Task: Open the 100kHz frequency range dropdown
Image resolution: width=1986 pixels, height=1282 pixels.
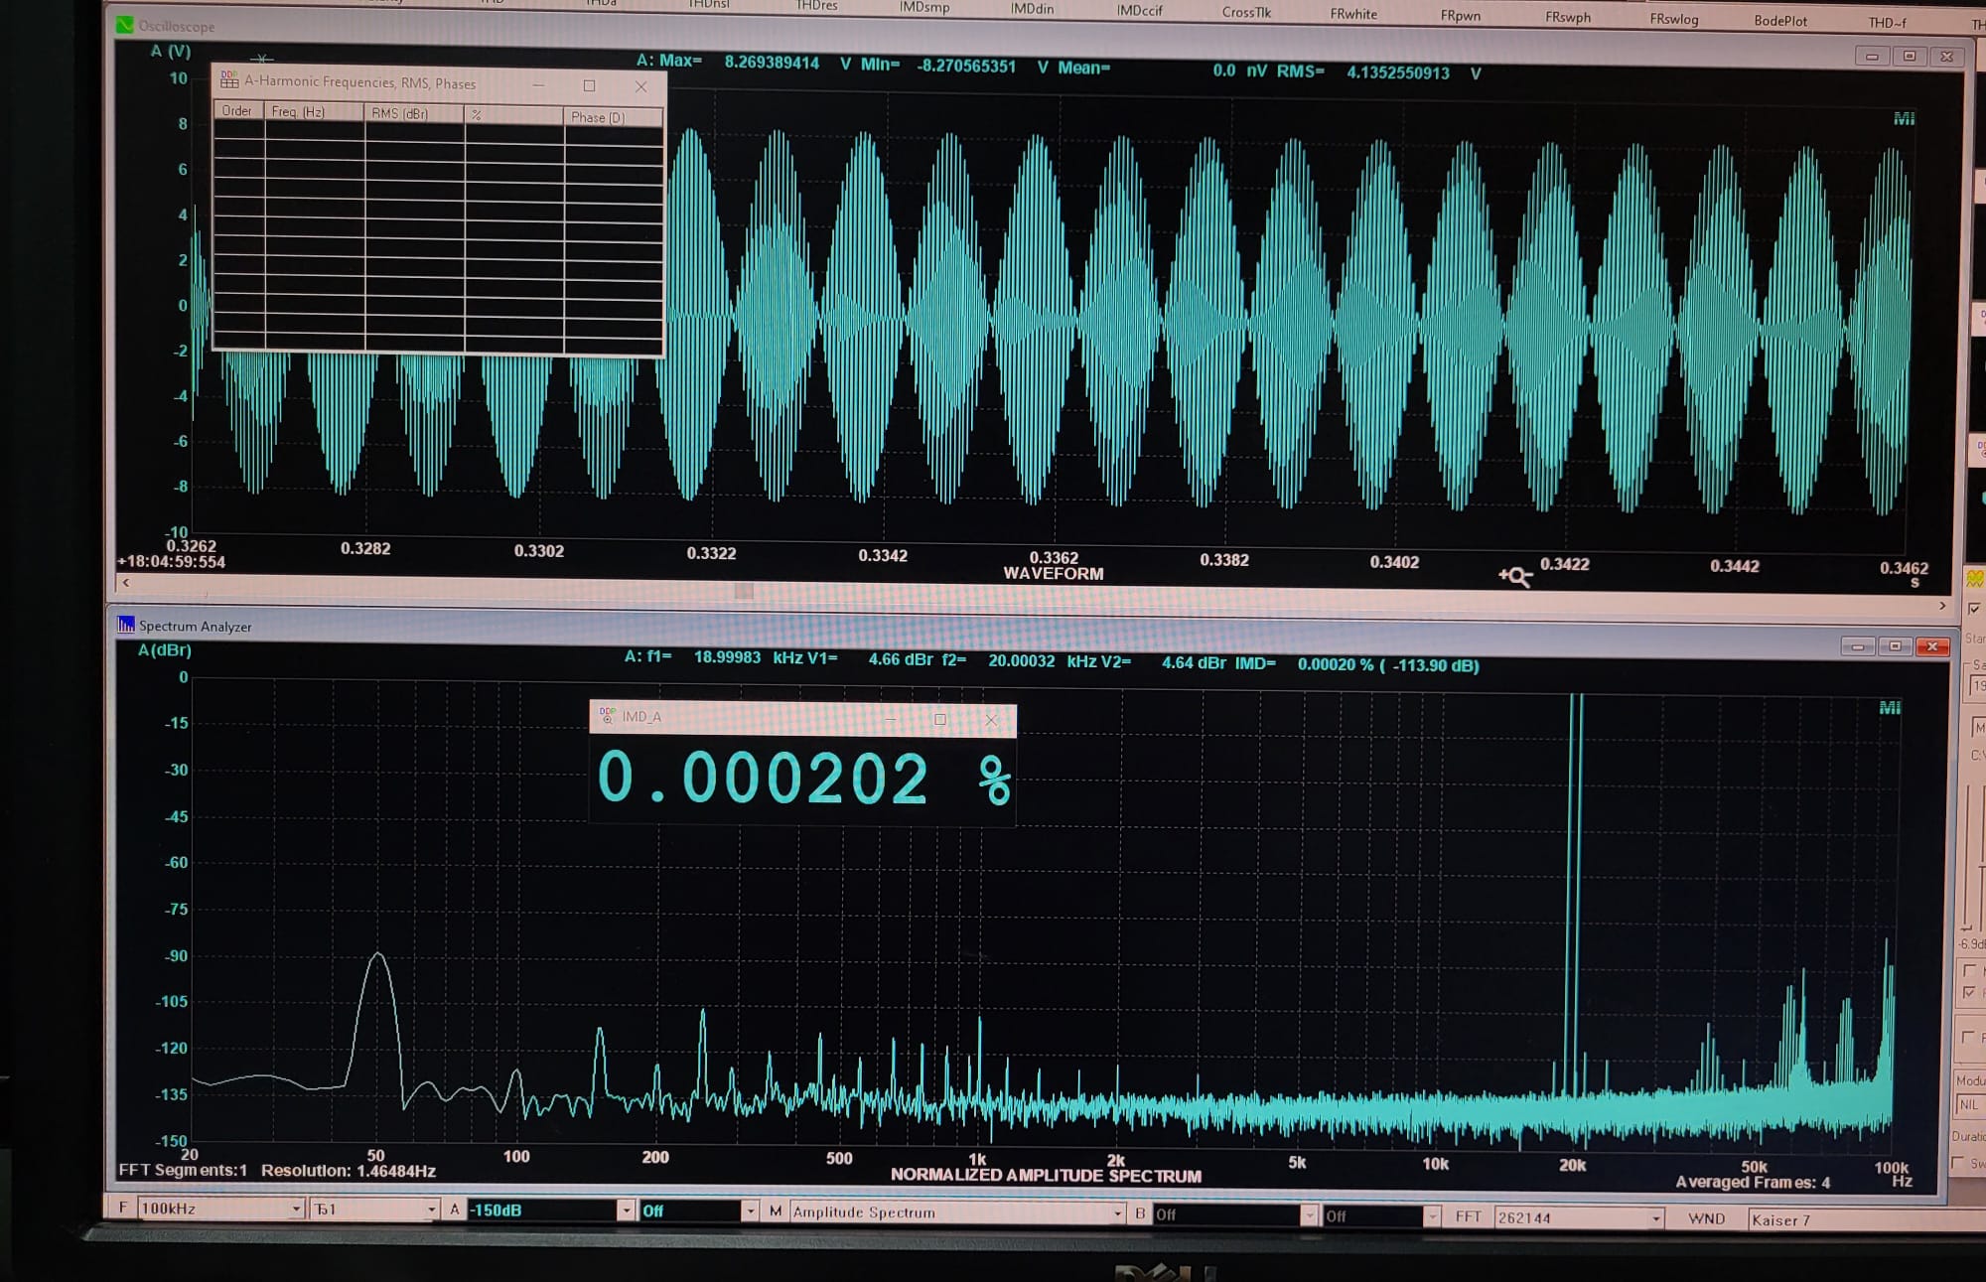Action: click(296, 1209)
